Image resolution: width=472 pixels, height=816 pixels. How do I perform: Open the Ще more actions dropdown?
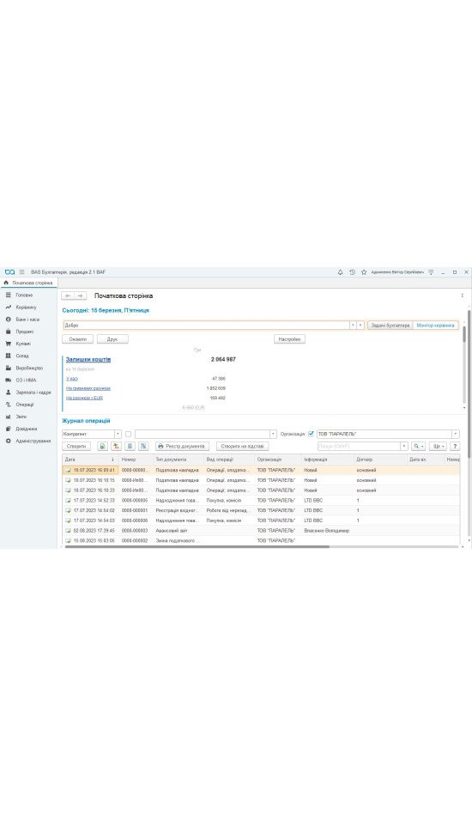coord(438,447)
